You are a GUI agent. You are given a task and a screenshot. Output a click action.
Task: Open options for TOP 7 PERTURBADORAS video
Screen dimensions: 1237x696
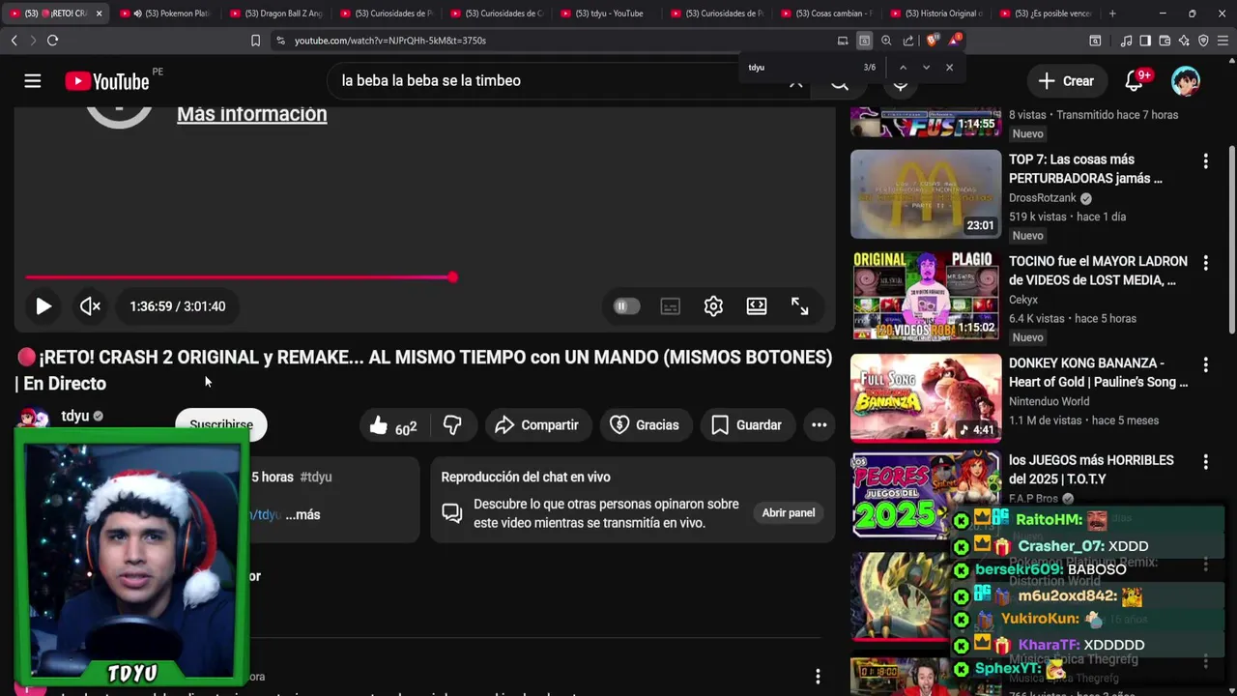click(1205, 161)
